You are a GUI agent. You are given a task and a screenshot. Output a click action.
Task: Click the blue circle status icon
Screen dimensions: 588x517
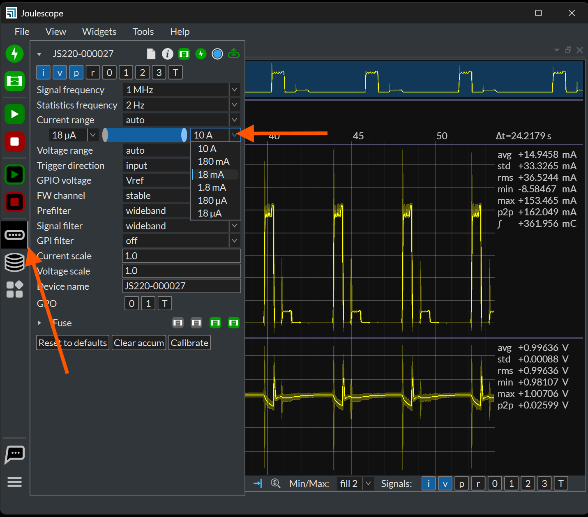(x=217, y=54)
